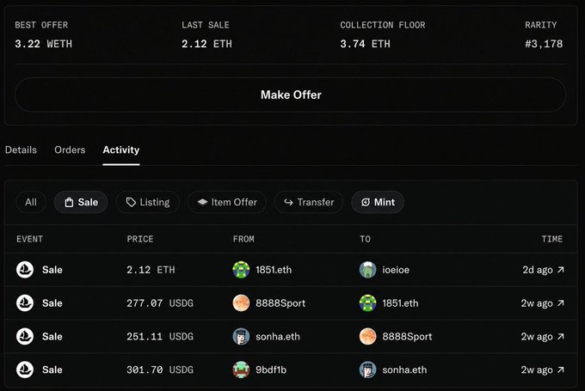Image resolution: width=585 pixels, height=391 pixels.
Task: Open seller 9bdf1b profile link
Action: coord(271,370)
